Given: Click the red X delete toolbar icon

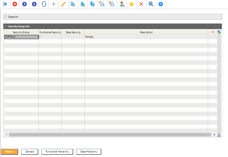Looking at the screenshot, I should 141,4.
